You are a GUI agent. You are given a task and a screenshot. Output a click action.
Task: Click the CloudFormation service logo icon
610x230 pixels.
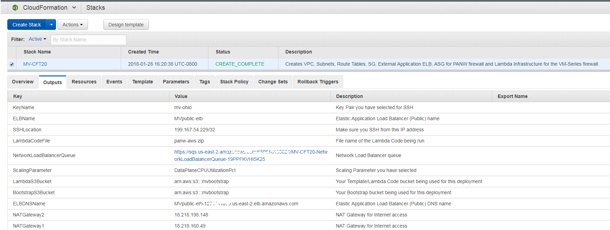click(x=15, y=8)
